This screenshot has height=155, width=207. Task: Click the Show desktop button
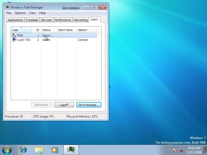coord(205,150)
